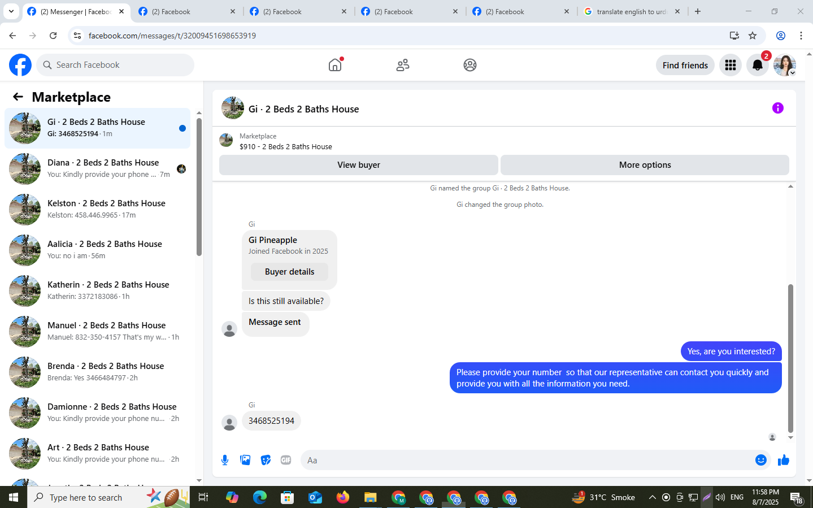Send a thumbs up like
The width and height of the screenshot is (813, 508).
click(x=783, y=460)
